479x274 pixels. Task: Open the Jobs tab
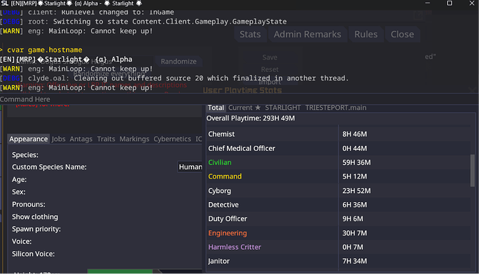point(58,139)
